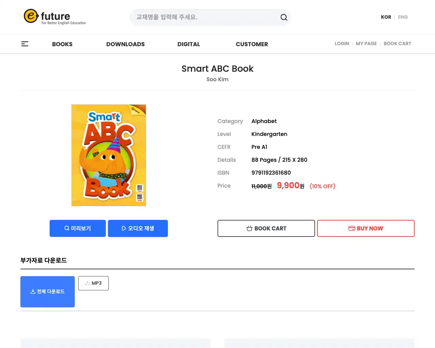
Task: Add to cart with BOOK CART button
Action: (266, 228)
